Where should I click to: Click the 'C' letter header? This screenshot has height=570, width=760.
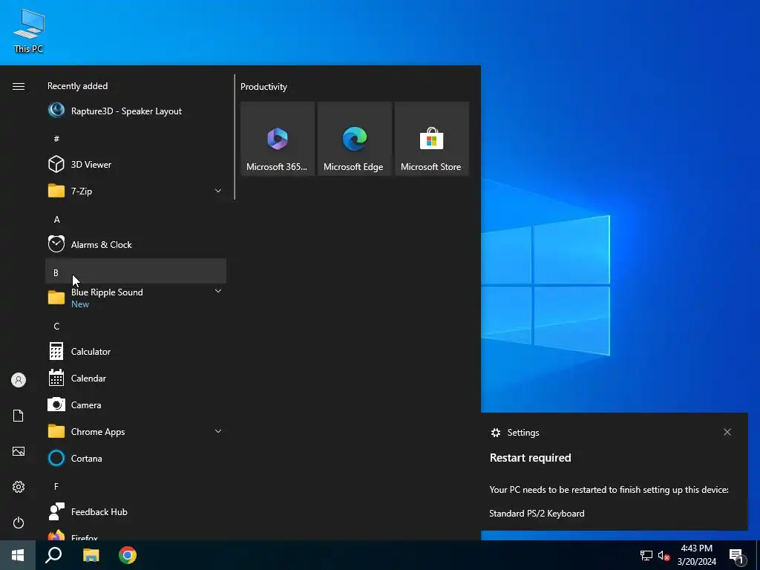[x=136, y=327]
